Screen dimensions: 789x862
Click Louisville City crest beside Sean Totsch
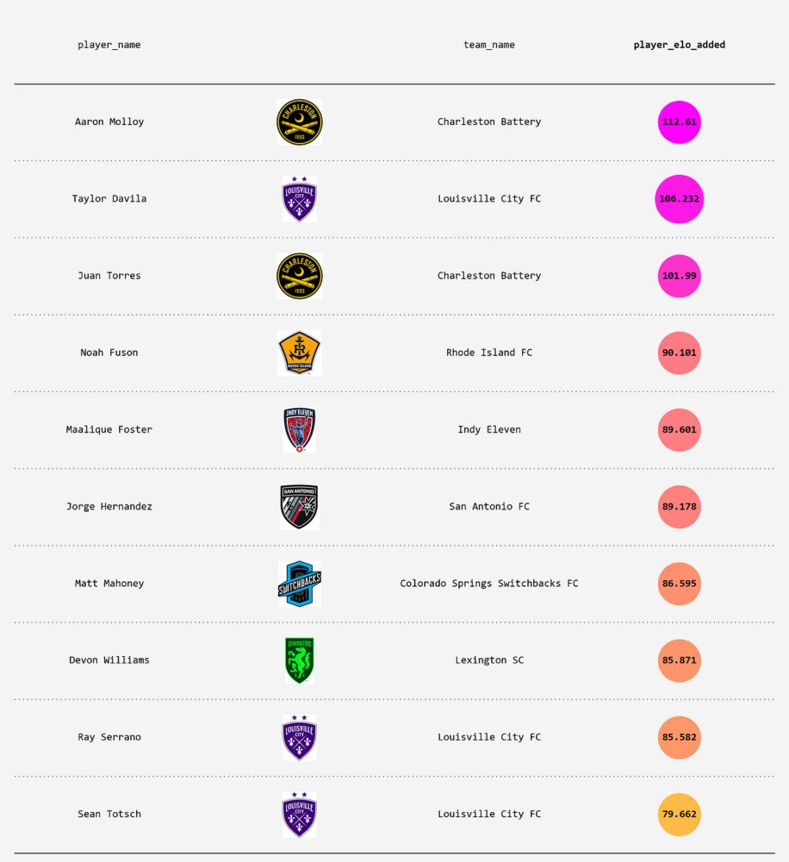299,815
